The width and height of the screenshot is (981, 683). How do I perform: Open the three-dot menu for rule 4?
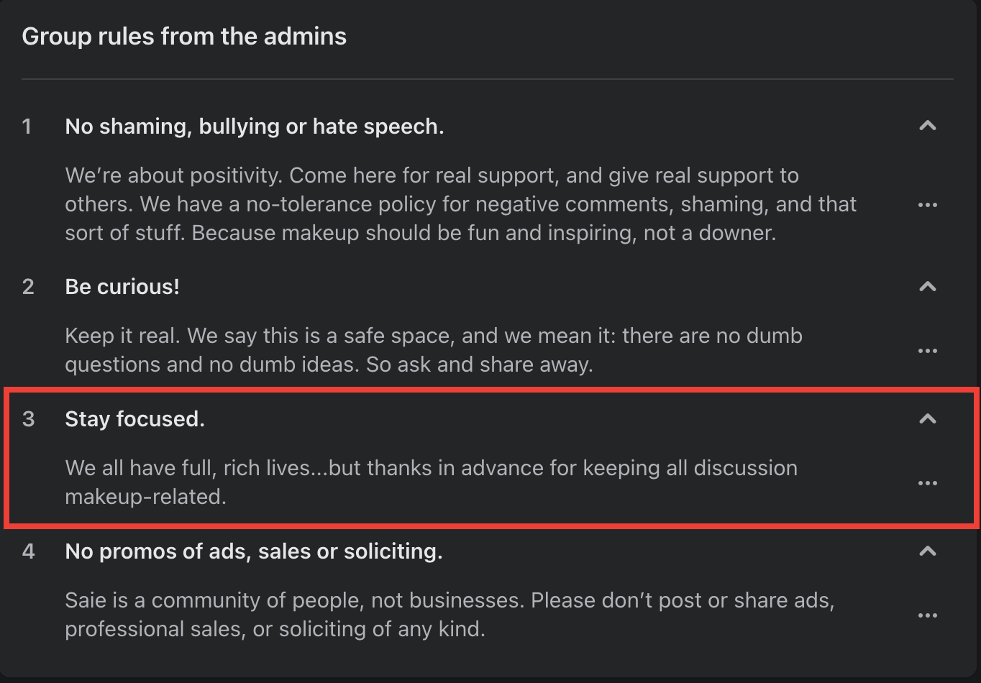tap(928, 615)
